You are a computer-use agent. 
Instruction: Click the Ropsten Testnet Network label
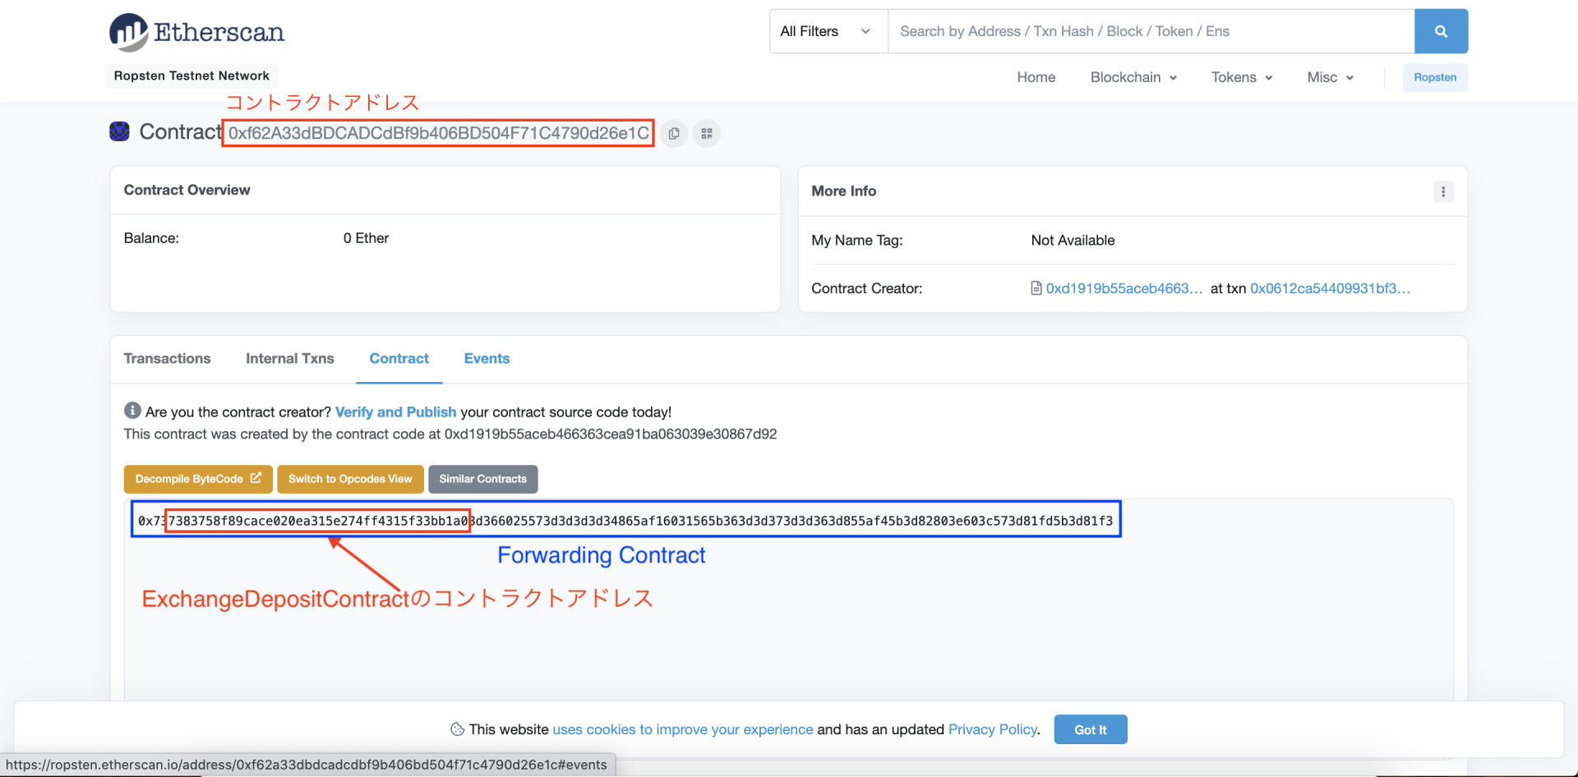tap(191, 76)
